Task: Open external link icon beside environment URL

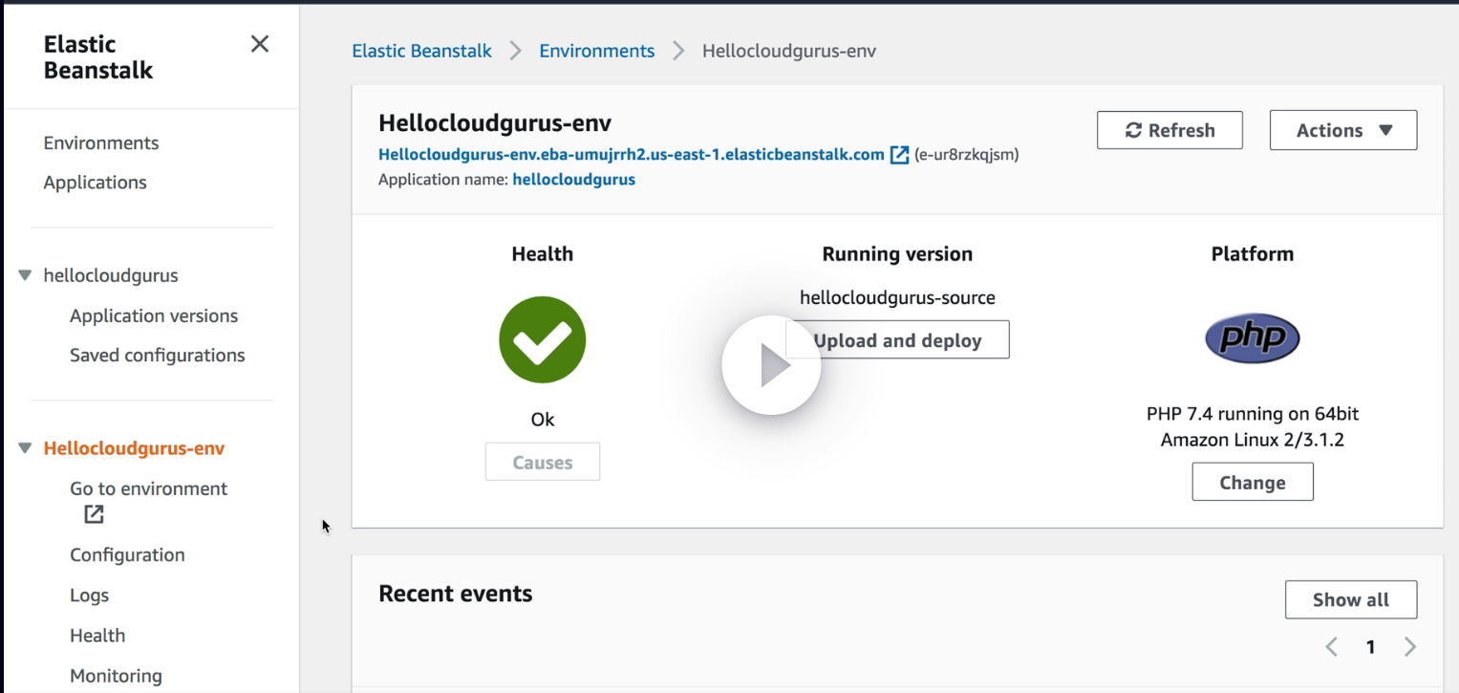Action: pos(899,155)
